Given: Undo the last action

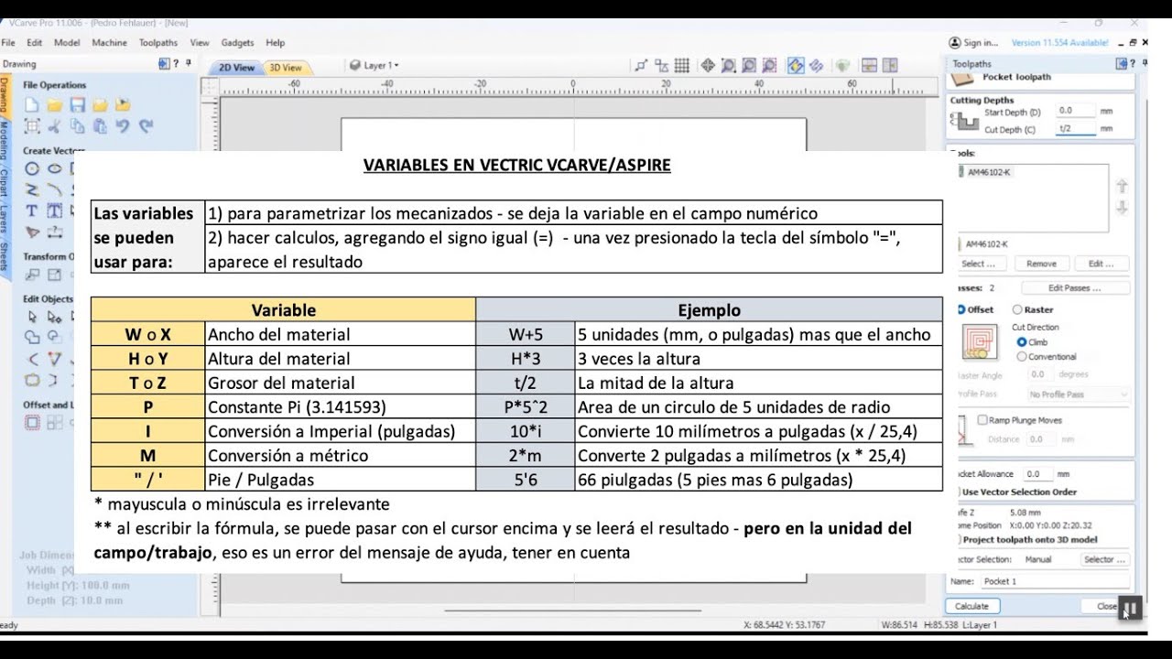Looking at the screenshot, I should tap(123, 126).
